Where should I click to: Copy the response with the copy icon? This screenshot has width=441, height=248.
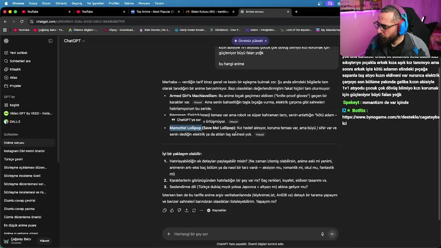click(x=165, y=210)
